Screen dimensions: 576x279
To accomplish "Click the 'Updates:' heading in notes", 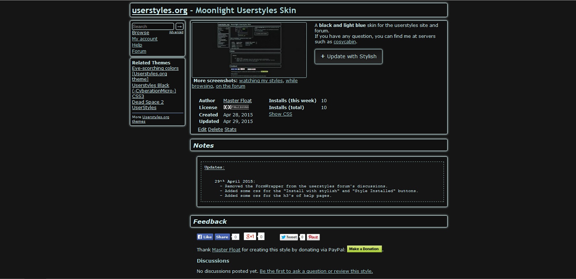I will [214, 167].
